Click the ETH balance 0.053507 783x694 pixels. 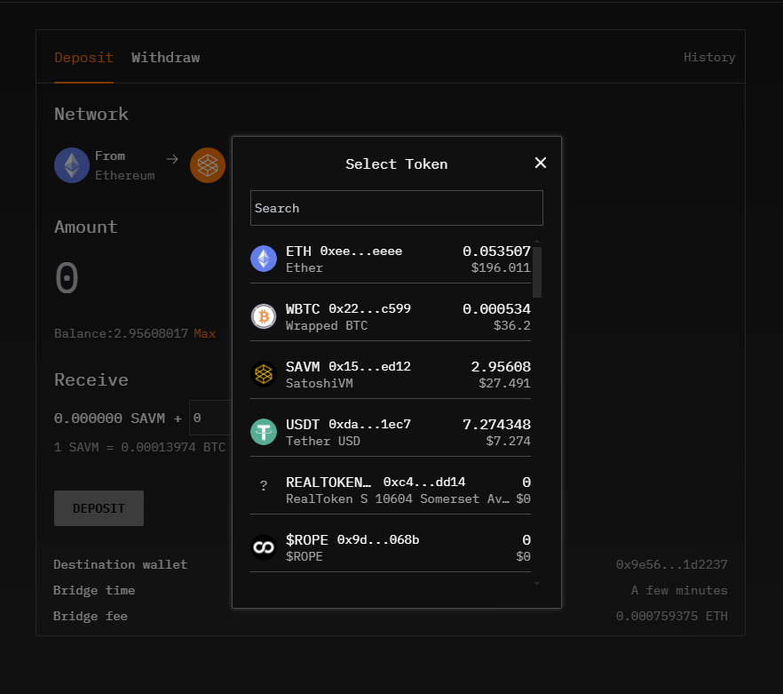click(496, 251)
